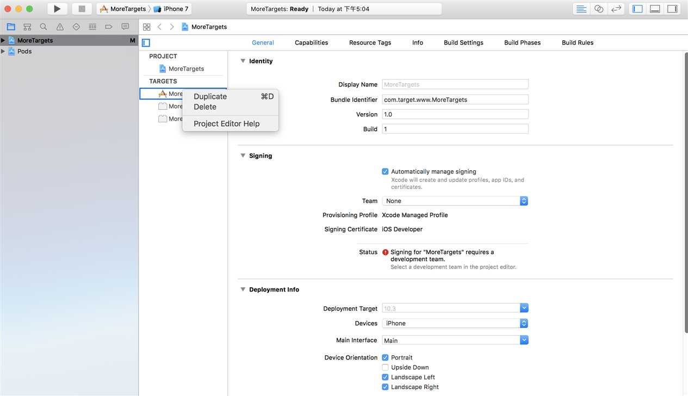Open the Issue navigator warning icon
This screenshot has height=396, width=688.
(x=60, y=27)
